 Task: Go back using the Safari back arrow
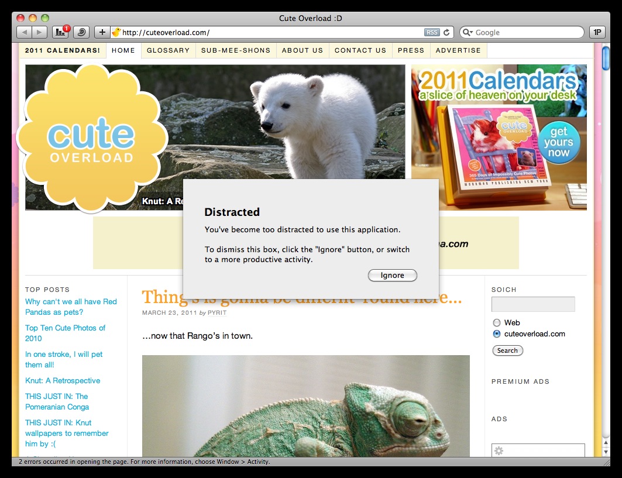click(x=25, y=32)
